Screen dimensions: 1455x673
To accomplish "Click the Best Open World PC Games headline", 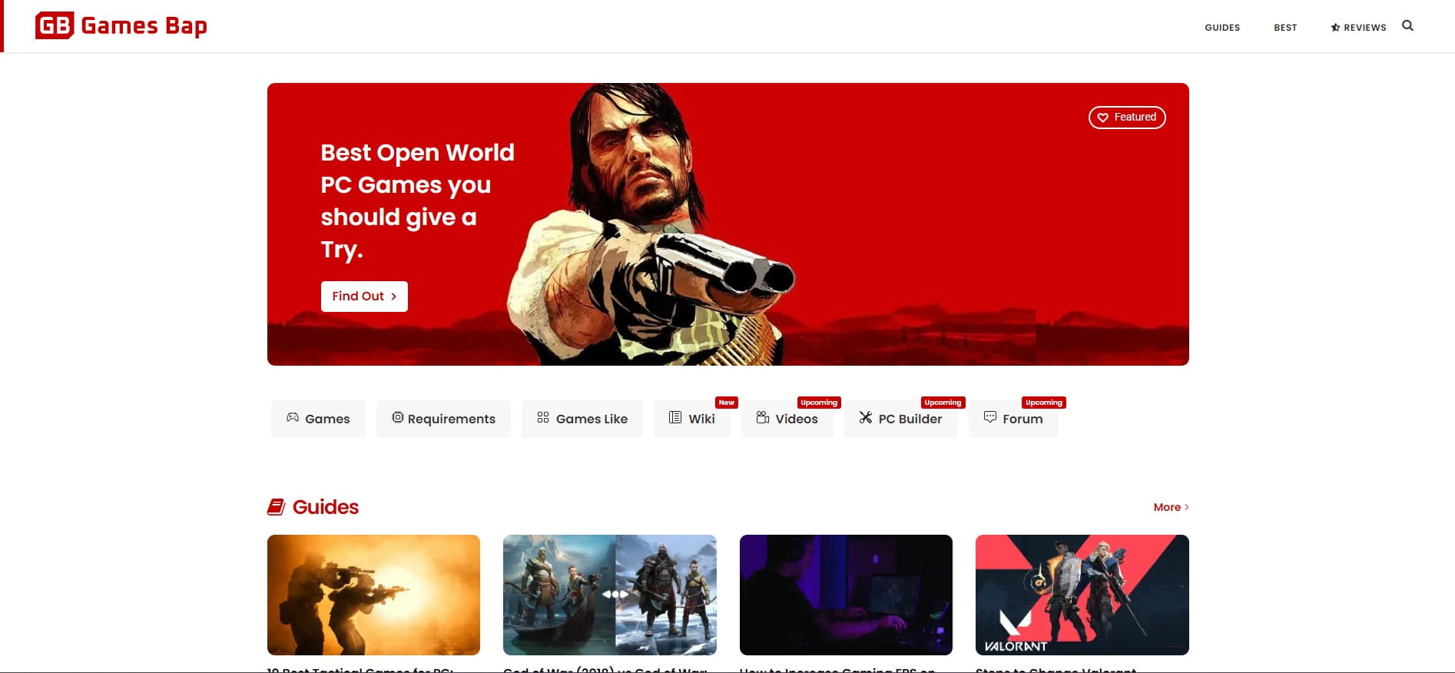I will click(x=417, y=201).
